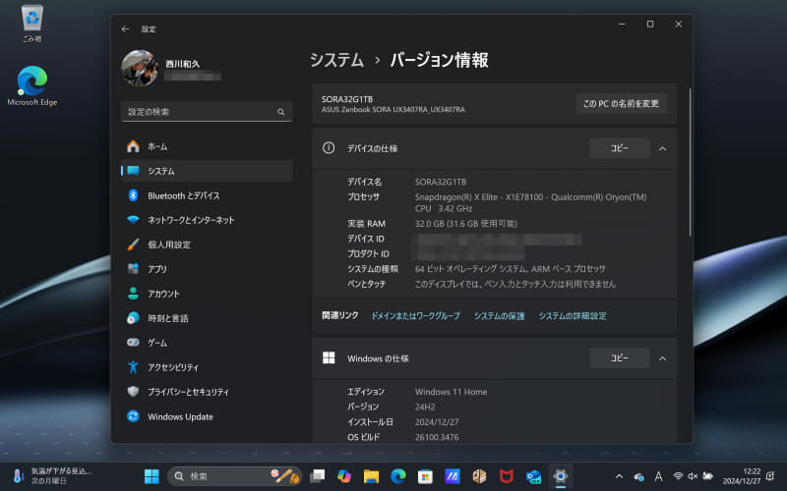Minimize the Settings window
The image size is (787, 491).
[622, 24]
